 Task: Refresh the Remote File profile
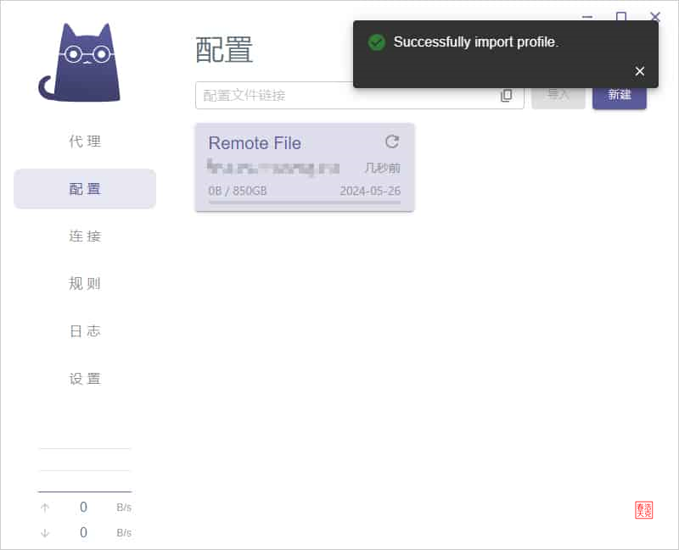[391, 142]
